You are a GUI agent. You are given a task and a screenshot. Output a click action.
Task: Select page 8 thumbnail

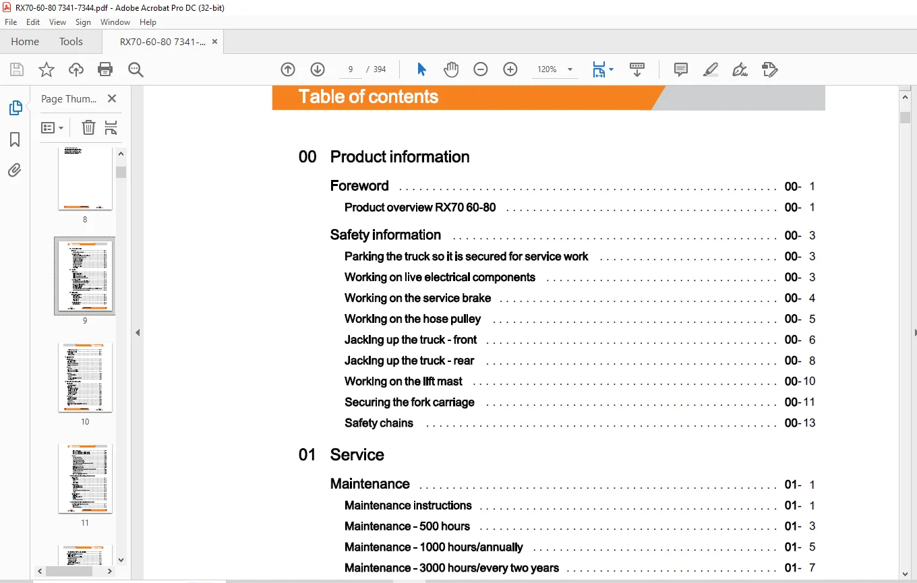click(x=85, y=178)
